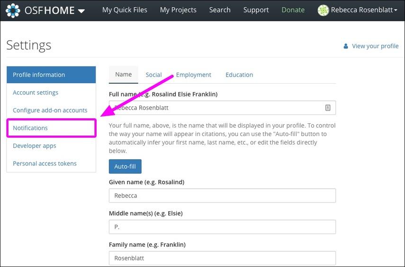This screenshot has height=267, width=405.
Task: Select the Name tab
Action: point(124,75)
